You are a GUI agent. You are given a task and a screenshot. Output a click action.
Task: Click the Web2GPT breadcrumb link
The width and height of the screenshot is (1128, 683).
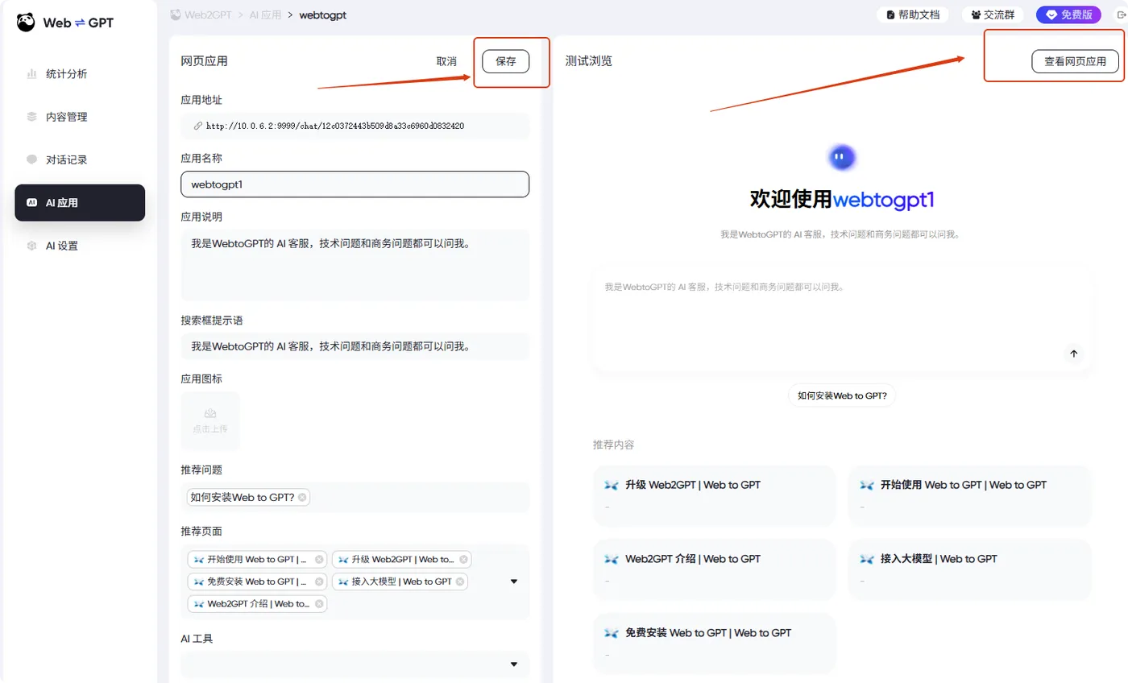tap(209, 15)
